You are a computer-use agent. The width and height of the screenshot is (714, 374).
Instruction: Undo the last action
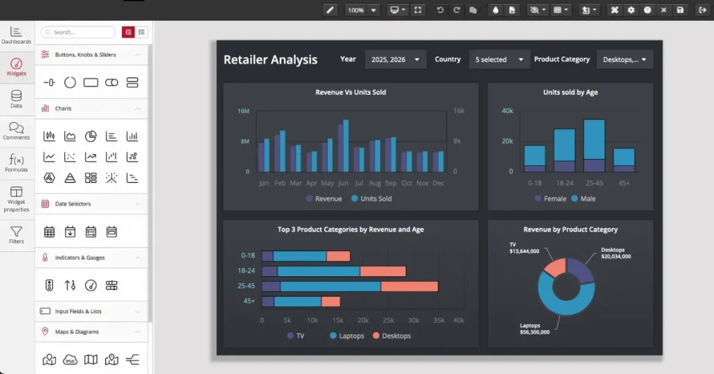(x=440, y=10)
